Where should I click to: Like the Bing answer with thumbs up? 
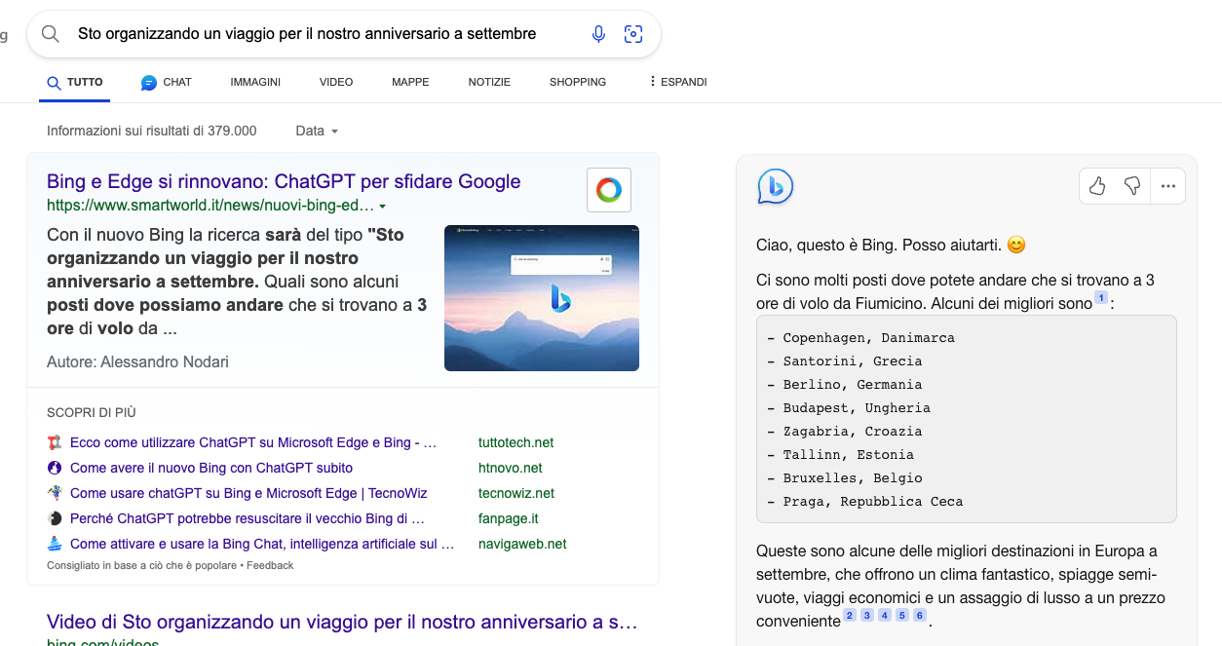[x=1097, y=186]
